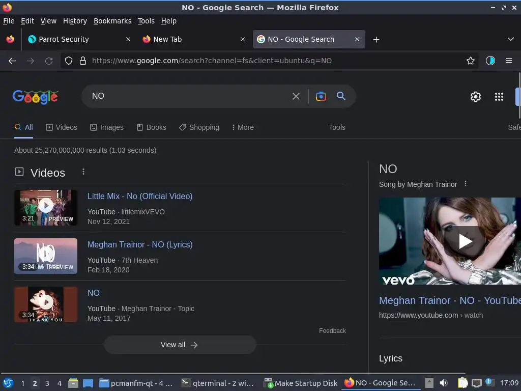Select the Shopping search filter
This screenshot has height=391, width=521.
tap(199, 127)
